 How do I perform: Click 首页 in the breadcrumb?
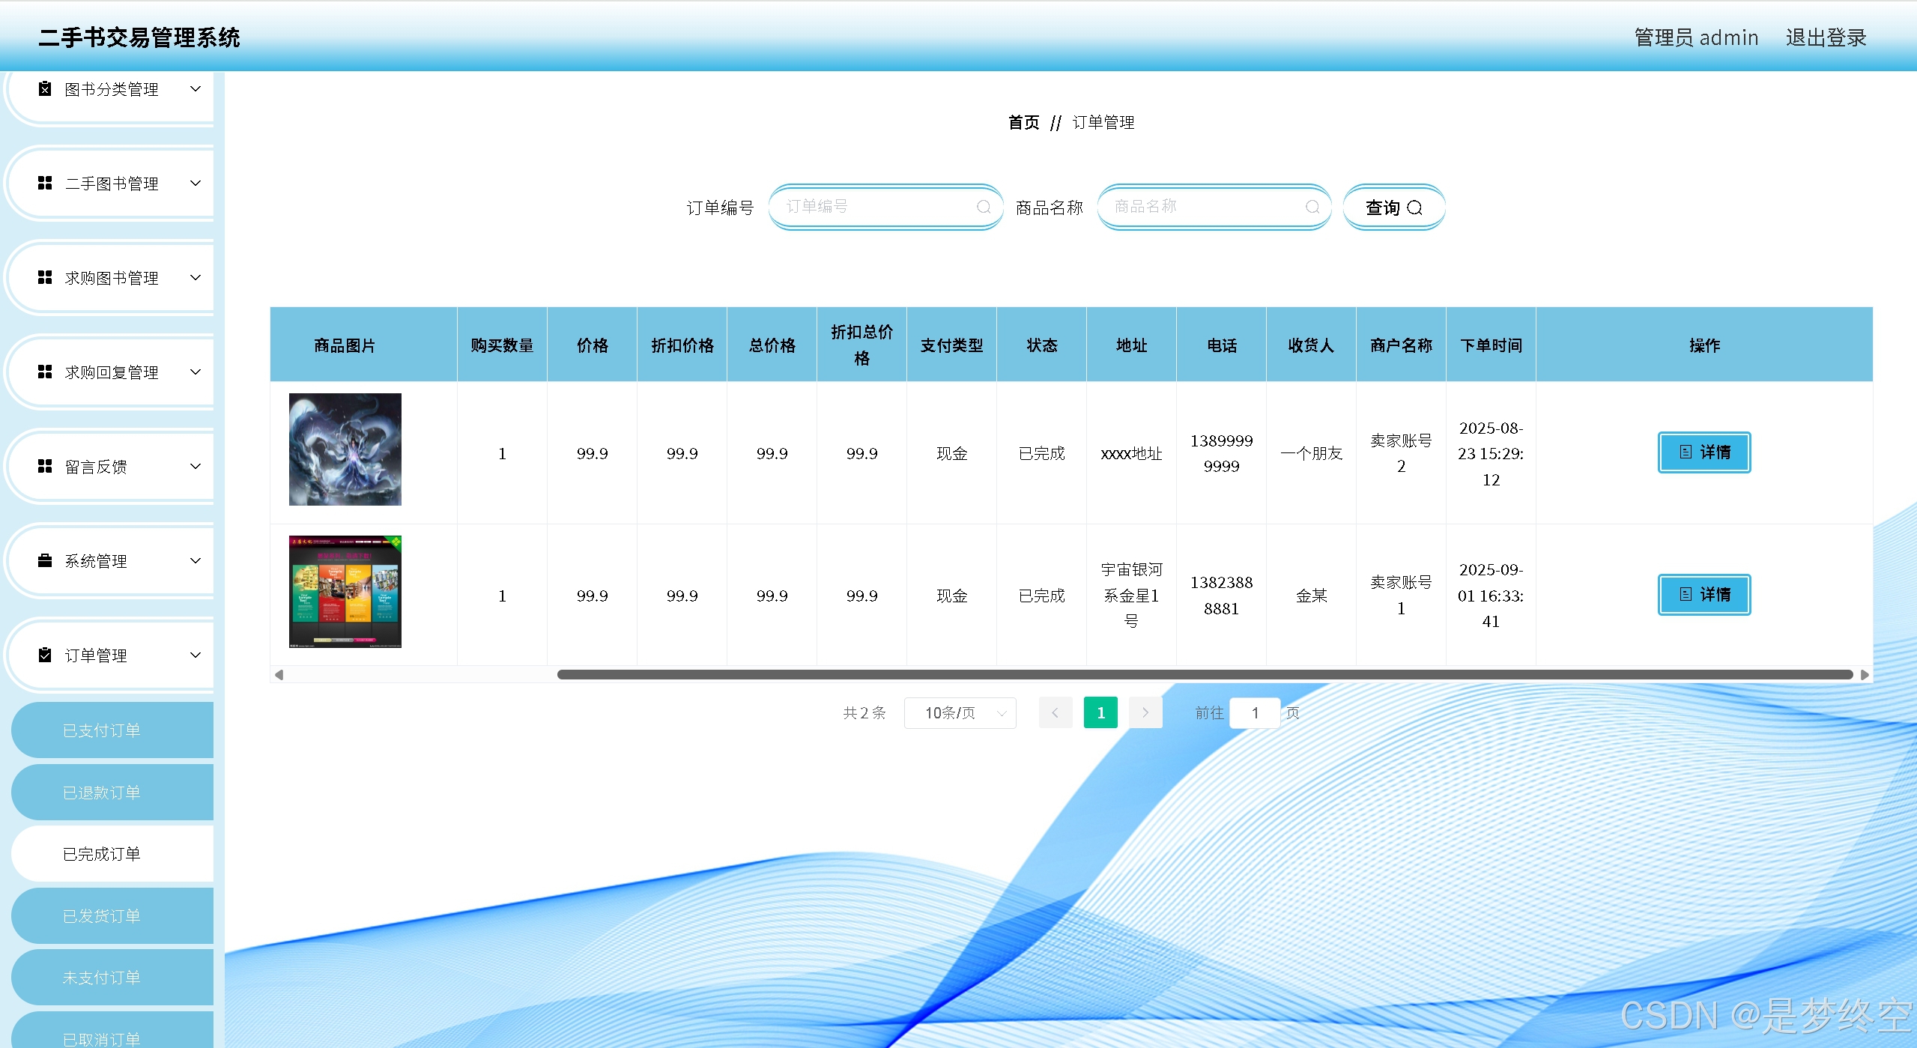[1023, 122]
